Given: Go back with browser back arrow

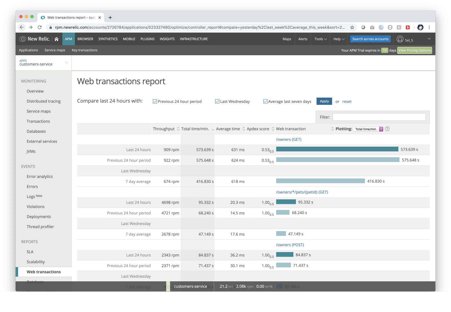Looking at the screenshot, I should click(x=22, y=27).
